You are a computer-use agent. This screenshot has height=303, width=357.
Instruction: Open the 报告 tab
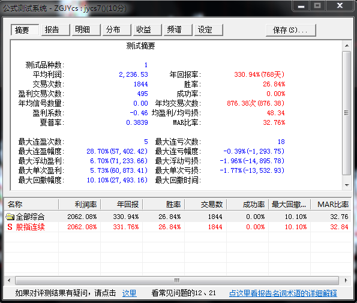click(55, 30)
